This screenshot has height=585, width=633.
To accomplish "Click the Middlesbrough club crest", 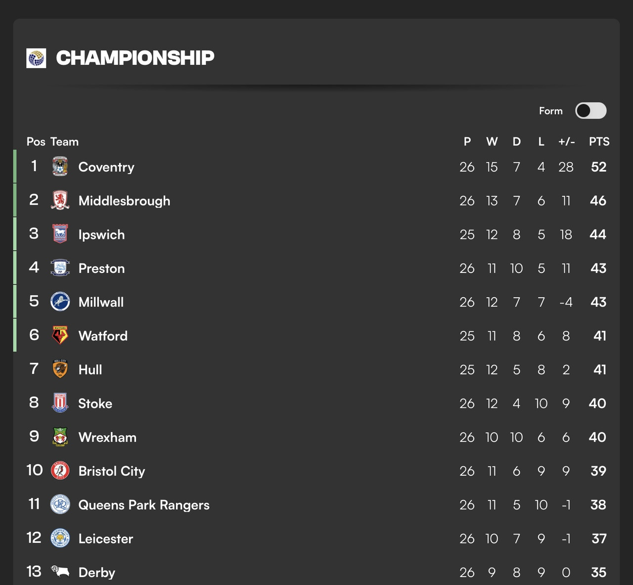I will click(60, 200).
